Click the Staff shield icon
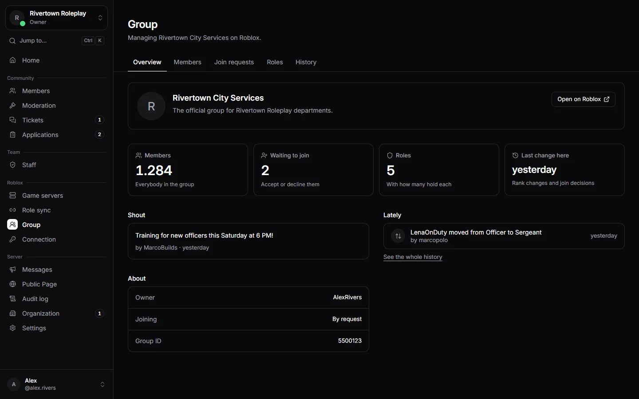639x399 pixels. point(13,165)
